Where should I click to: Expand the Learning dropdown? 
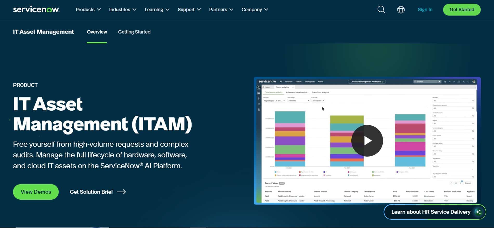[157, 10]
